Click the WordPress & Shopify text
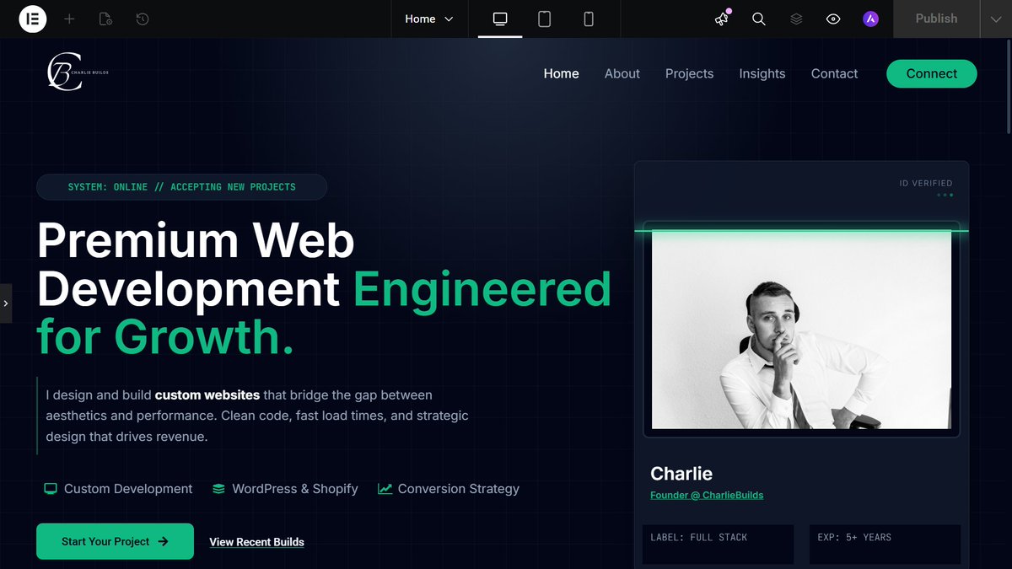Viewport: 1012px width, 569px height. (x=295, y=489)
